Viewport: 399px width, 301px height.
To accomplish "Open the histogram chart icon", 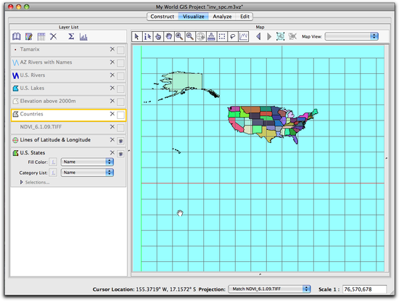I will coord(83,37).
